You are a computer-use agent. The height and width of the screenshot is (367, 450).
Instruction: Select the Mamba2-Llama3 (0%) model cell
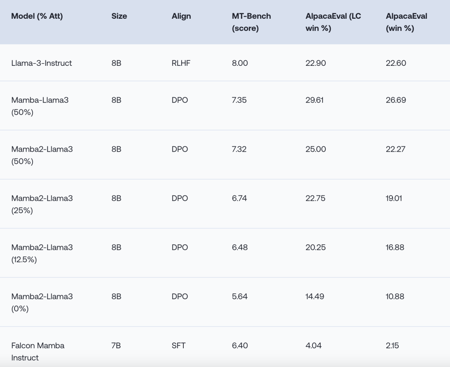pyautogui.click(x=42, y=302)
